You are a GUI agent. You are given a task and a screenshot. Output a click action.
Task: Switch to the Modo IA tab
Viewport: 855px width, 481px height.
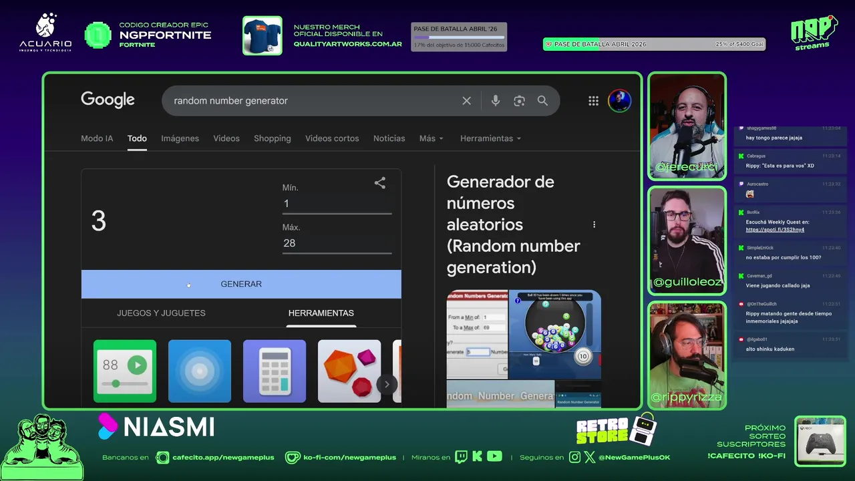click(97, 138)
